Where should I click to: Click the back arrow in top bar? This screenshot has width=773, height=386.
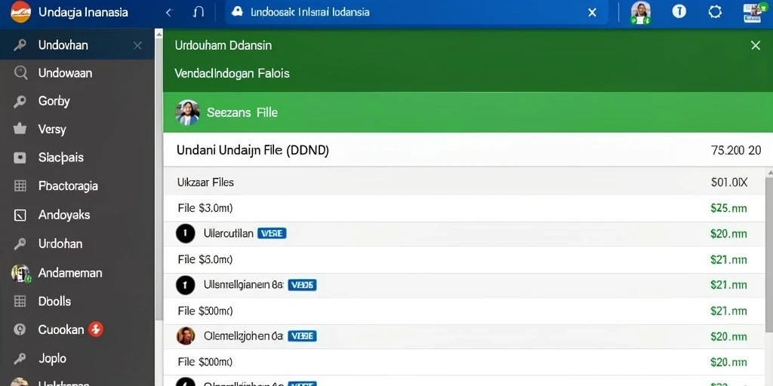tap(169, 13)
